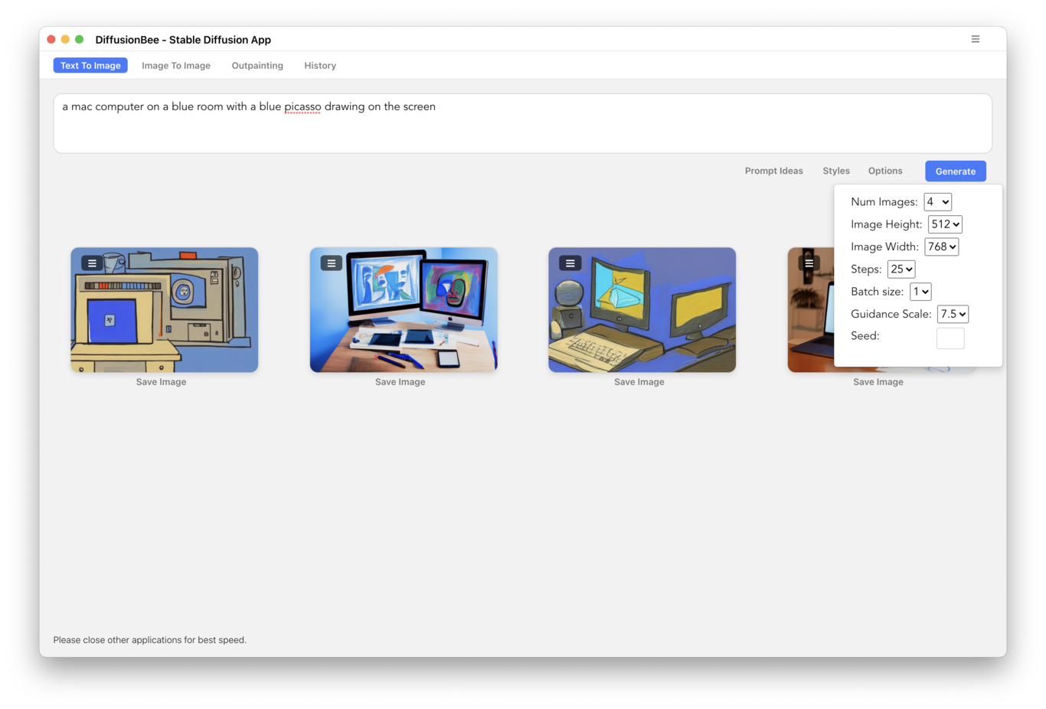This screenshot has height=709, width=1046.
Task: Open menu icon on first generated image
Action: click(92, 263)
